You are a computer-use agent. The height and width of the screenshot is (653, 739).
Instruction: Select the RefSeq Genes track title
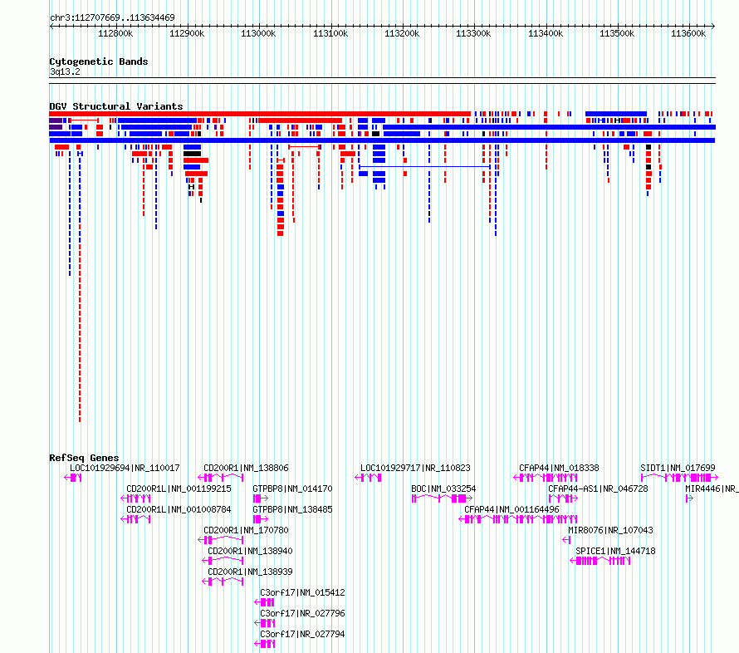pyautogui.click(x=84, y=457)
